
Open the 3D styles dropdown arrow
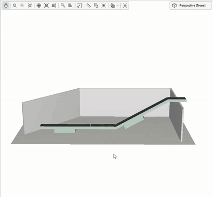(x=117, y=6)
